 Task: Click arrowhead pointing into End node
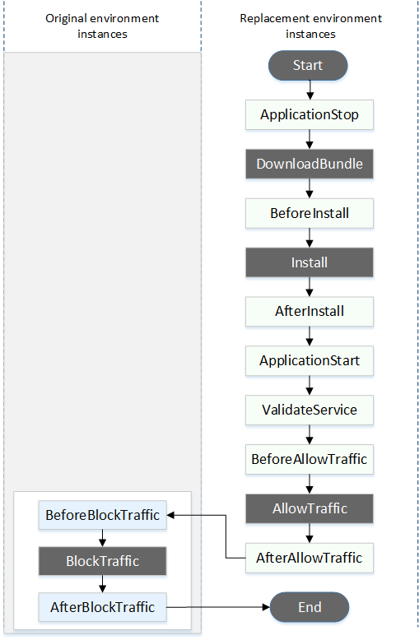pos(266,607)
